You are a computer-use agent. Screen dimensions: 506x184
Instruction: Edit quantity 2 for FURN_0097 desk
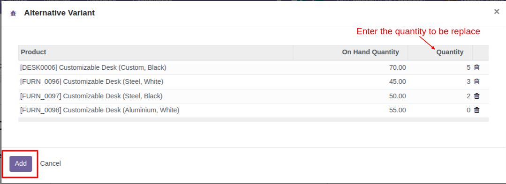pyautogui.click(x=440, y=96)
